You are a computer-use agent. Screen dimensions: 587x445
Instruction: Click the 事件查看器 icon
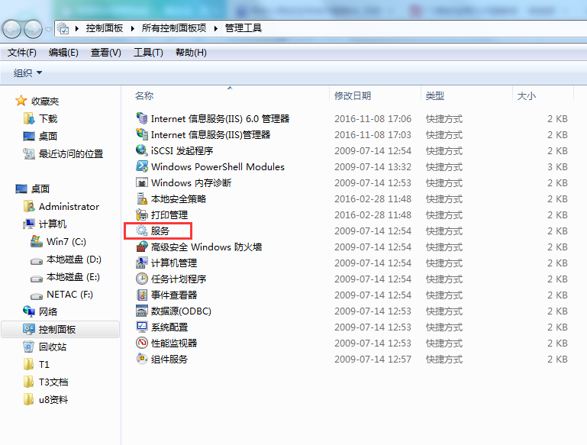pos(141,295)
